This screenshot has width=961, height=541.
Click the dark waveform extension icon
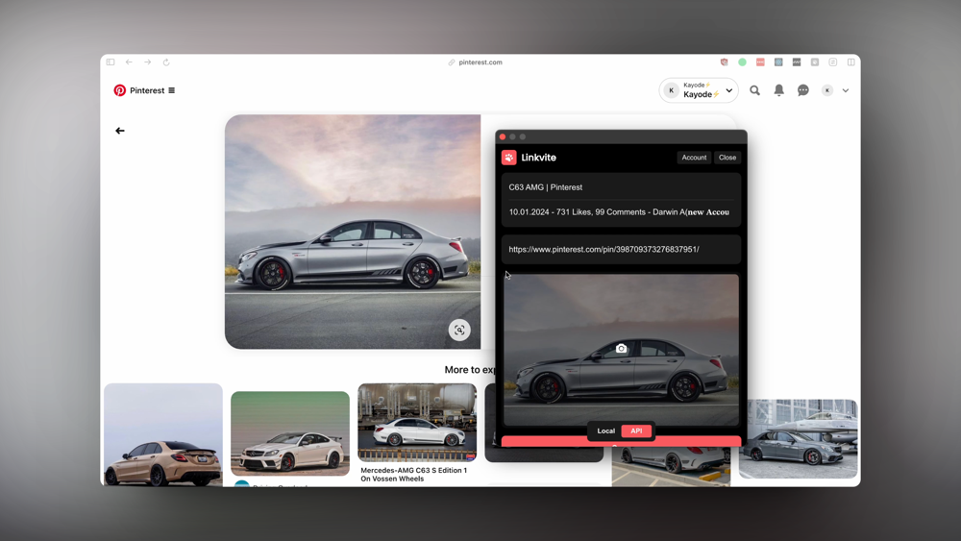[796, 61]
